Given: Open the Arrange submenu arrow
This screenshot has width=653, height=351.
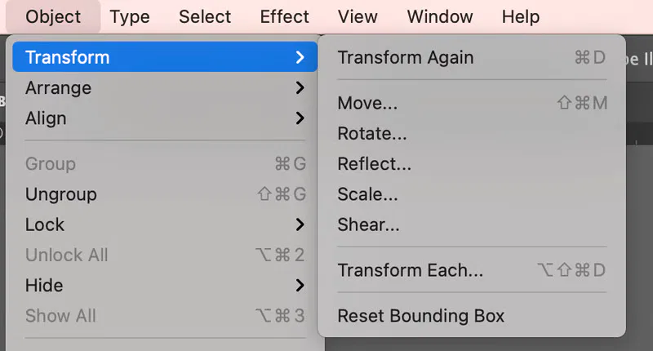Looking at the screenshot, I should click(300, 88).
